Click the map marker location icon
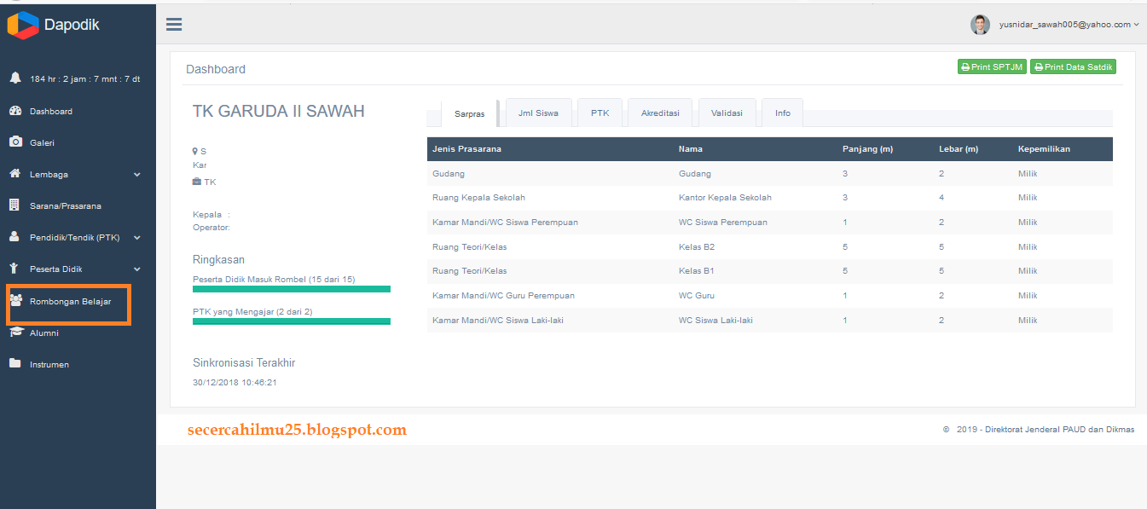The height and width of the screenshot is (509, 1147). point(195,151)
